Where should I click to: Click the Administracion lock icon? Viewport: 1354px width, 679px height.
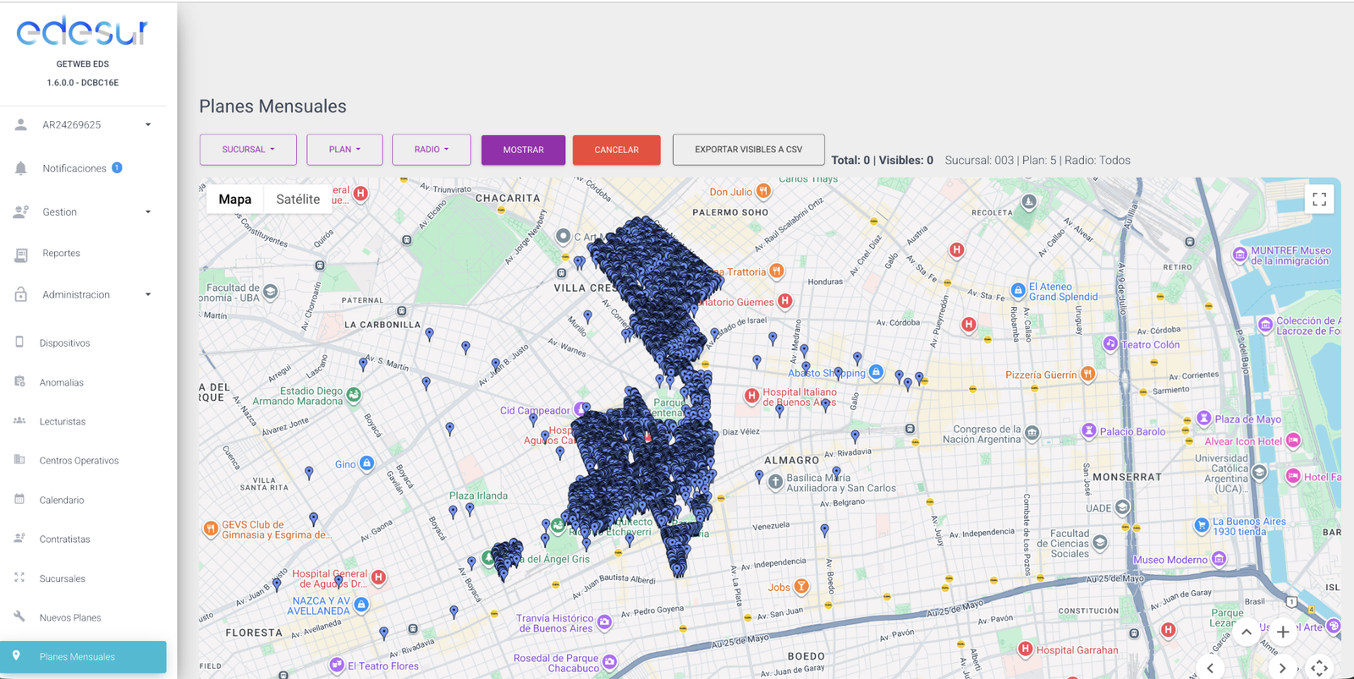coord(20,294)
